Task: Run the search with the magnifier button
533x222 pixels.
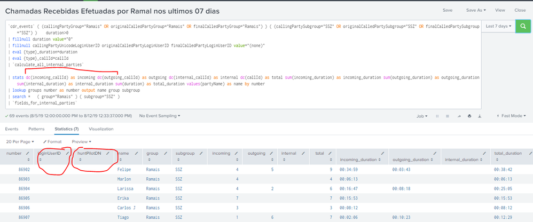Action: pyautogui.click(x=523, y=26)
